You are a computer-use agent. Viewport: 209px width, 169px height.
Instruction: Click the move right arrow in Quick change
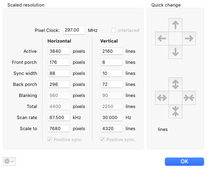coord(189,38)
